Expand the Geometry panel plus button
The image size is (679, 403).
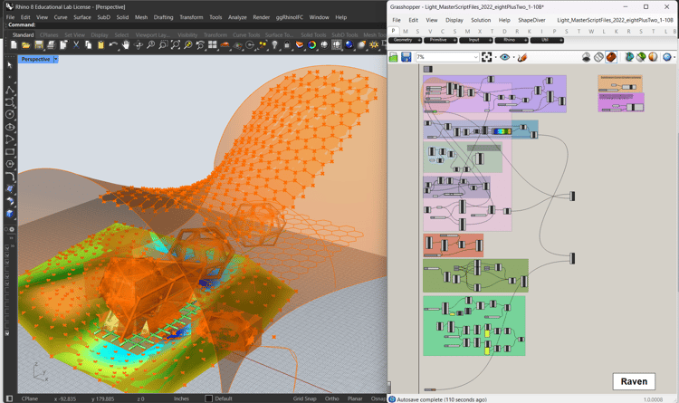tap(419, 40)
